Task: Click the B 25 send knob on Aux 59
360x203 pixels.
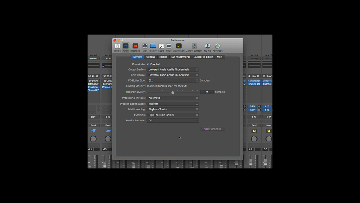Action: click(259, 106)
